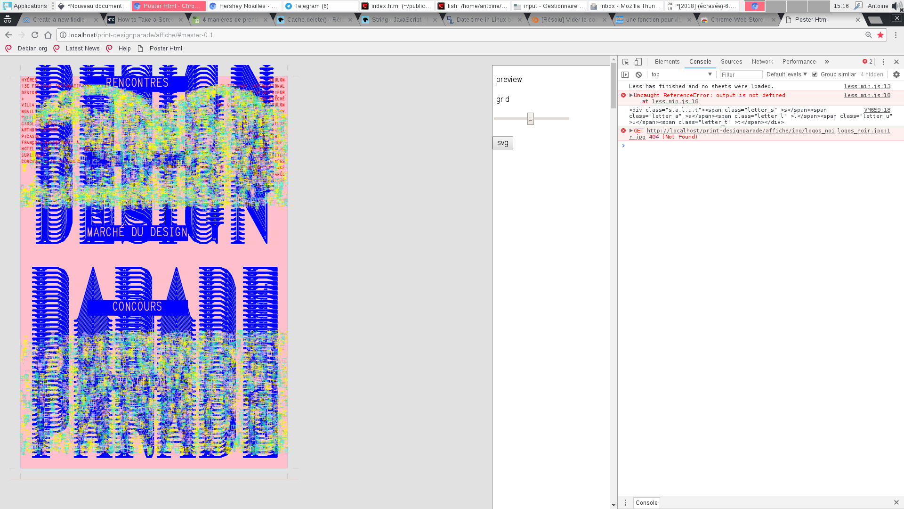Click the svg button
The height and width of the screenshot is (509, 904).
(502, 143)
